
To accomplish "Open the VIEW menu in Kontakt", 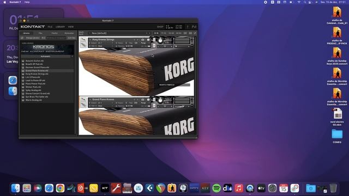I will [71, 27].
